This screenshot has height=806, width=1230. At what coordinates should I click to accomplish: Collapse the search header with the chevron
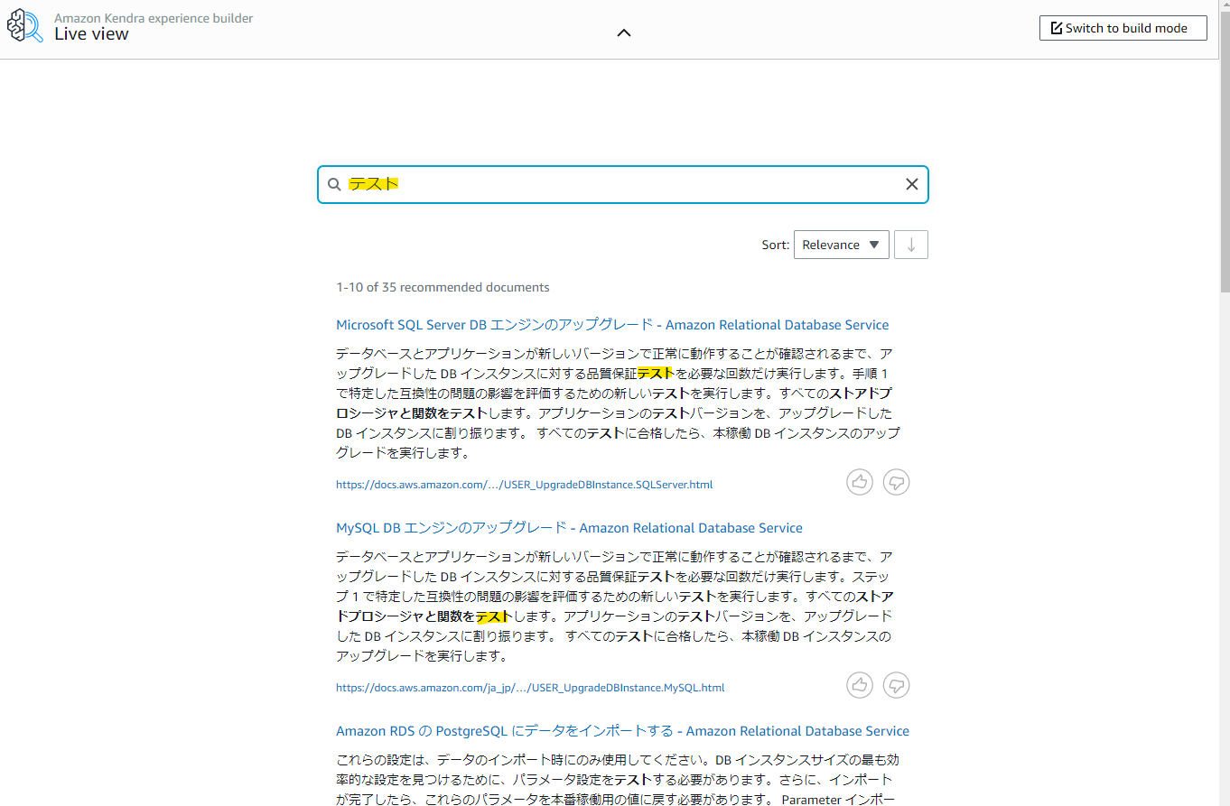coord(623,32)
